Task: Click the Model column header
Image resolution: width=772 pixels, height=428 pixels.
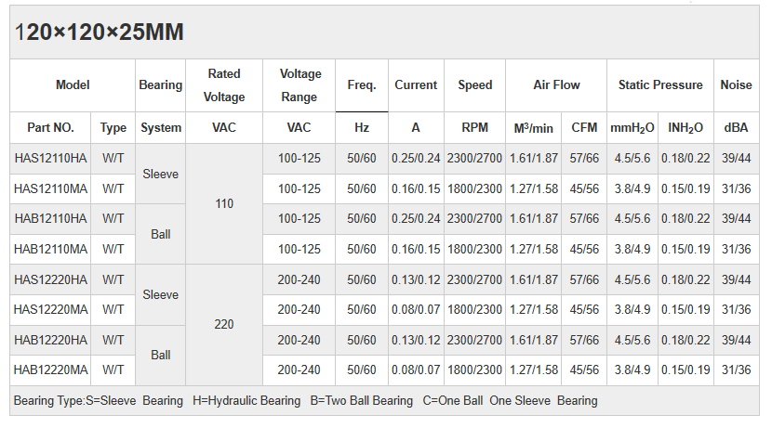Action: pyautogui.click(x=73, y=85)
